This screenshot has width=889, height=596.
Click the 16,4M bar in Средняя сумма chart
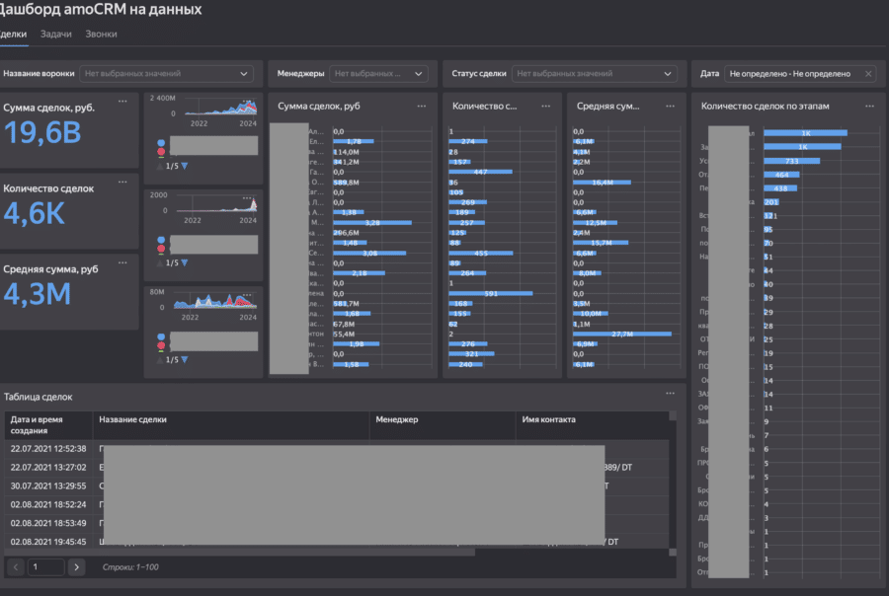pyautogui.click(x=603, y=183)
